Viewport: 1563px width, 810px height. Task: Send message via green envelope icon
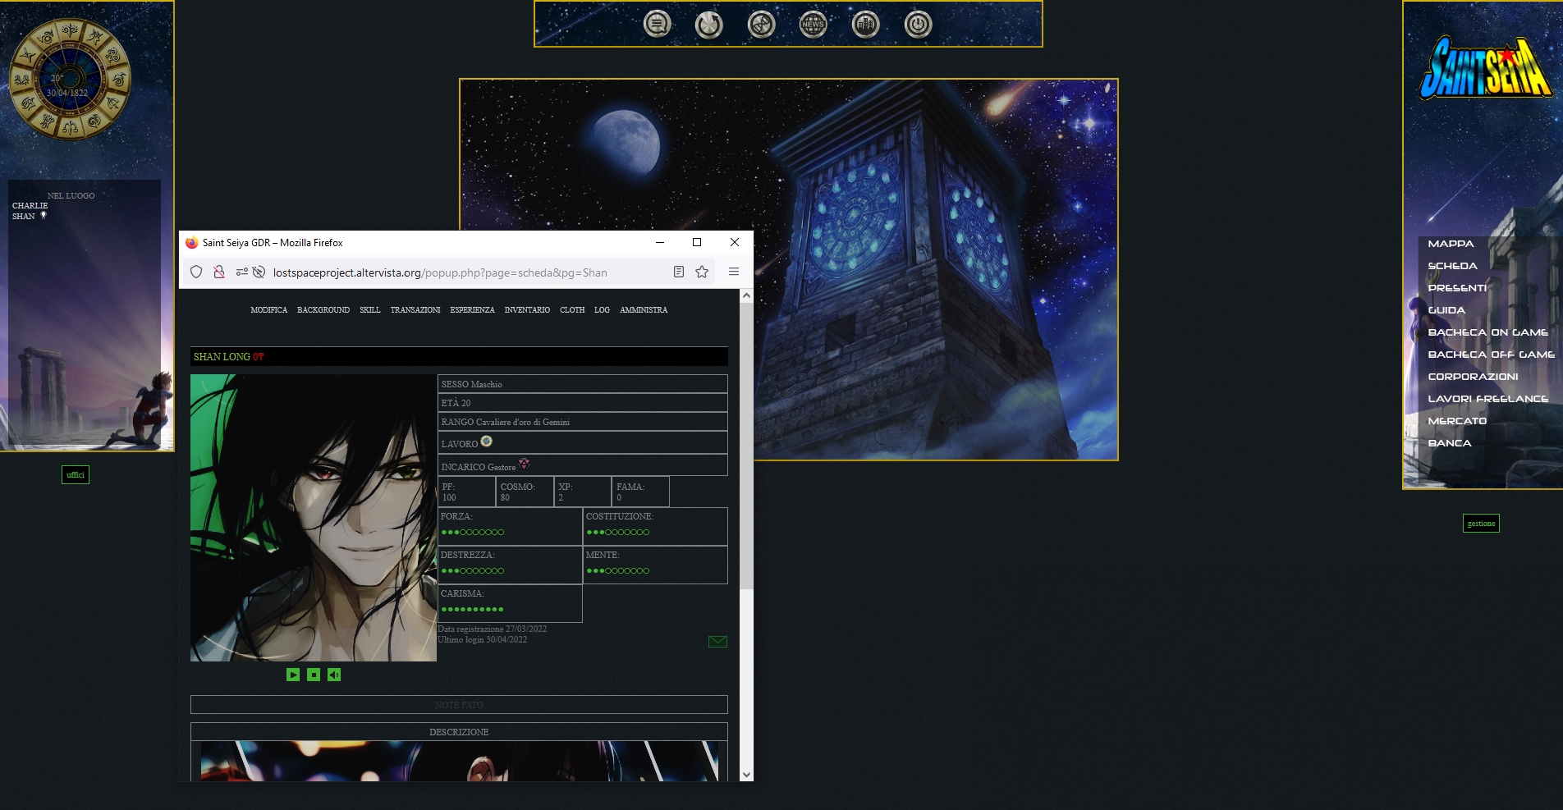pyautogui.click(x=717, y=642)
